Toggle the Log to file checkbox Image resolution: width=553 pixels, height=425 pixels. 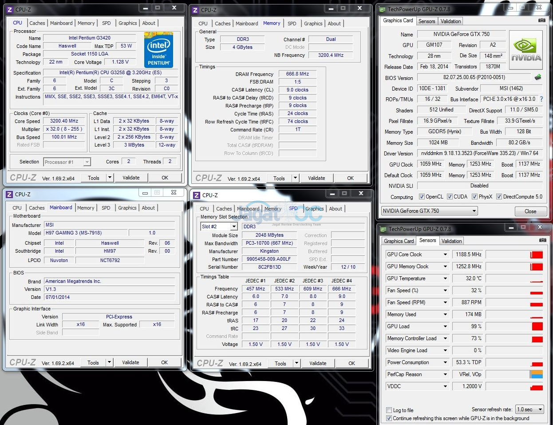coord(389,410)
